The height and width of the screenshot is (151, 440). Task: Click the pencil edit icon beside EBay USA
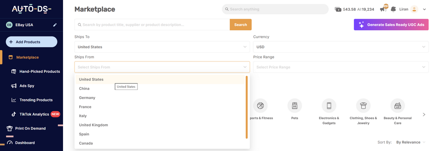[x=55, y=25]
